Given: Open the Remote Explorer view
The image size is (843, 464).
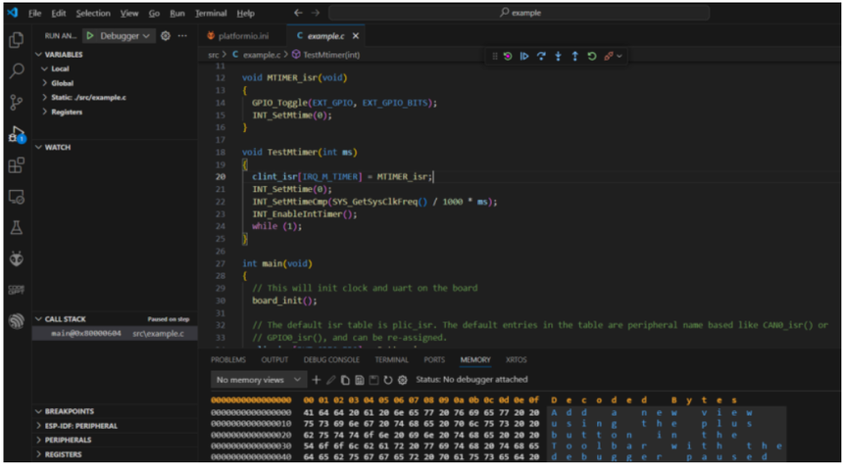Looking at the screenshot, I should (17, 197).
